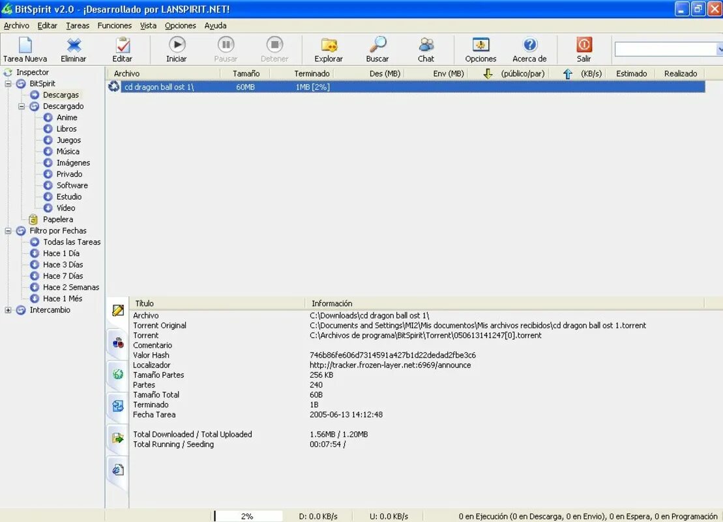
Task: Click the folder with green arrow tab icon
Action: pos(117,438)
